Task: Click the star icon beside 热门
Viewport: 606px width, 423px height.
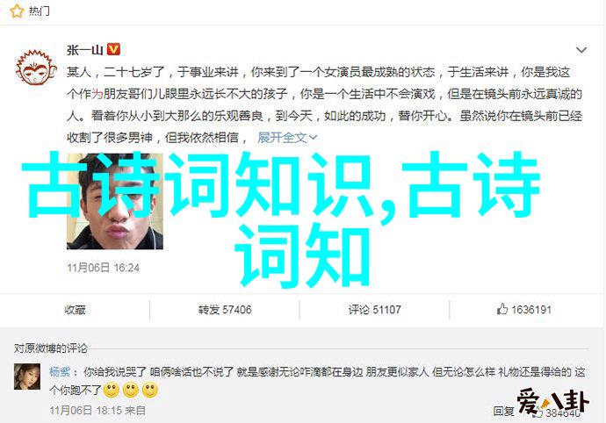Action: [x=17, y=11]
